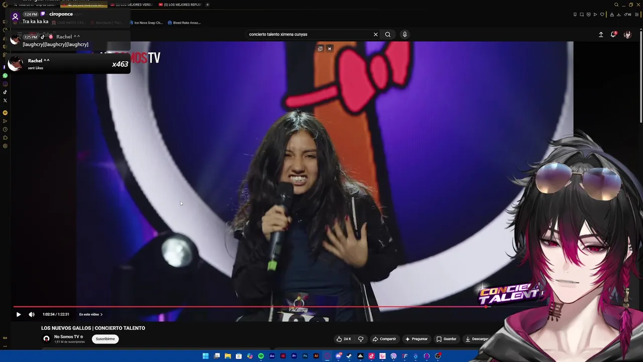This screenshot has height=362, width=643.
Task: Click the heart bookmark icon in toolbar
Action: pos(602,15)
